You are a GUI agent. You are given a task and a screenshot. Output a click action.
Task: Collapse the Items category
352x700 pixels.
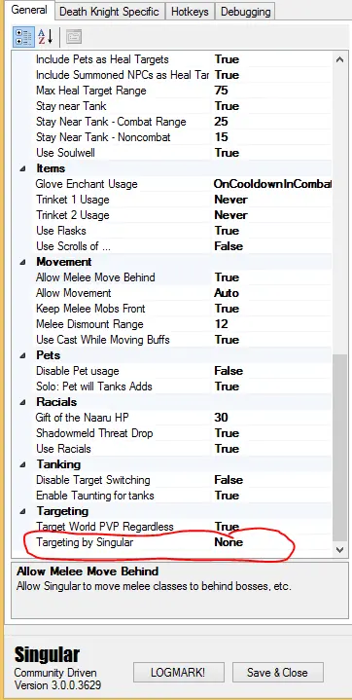[22, 168]
